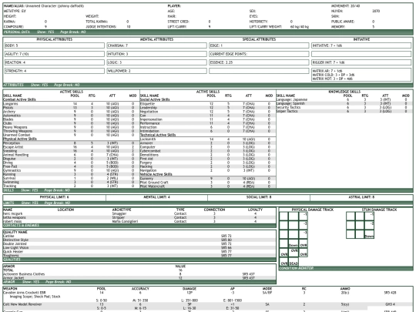Click the STRENGTH: 4 attribute field
Image resolution: width=416 pixels, height=312 pixels.
point(55,71)
